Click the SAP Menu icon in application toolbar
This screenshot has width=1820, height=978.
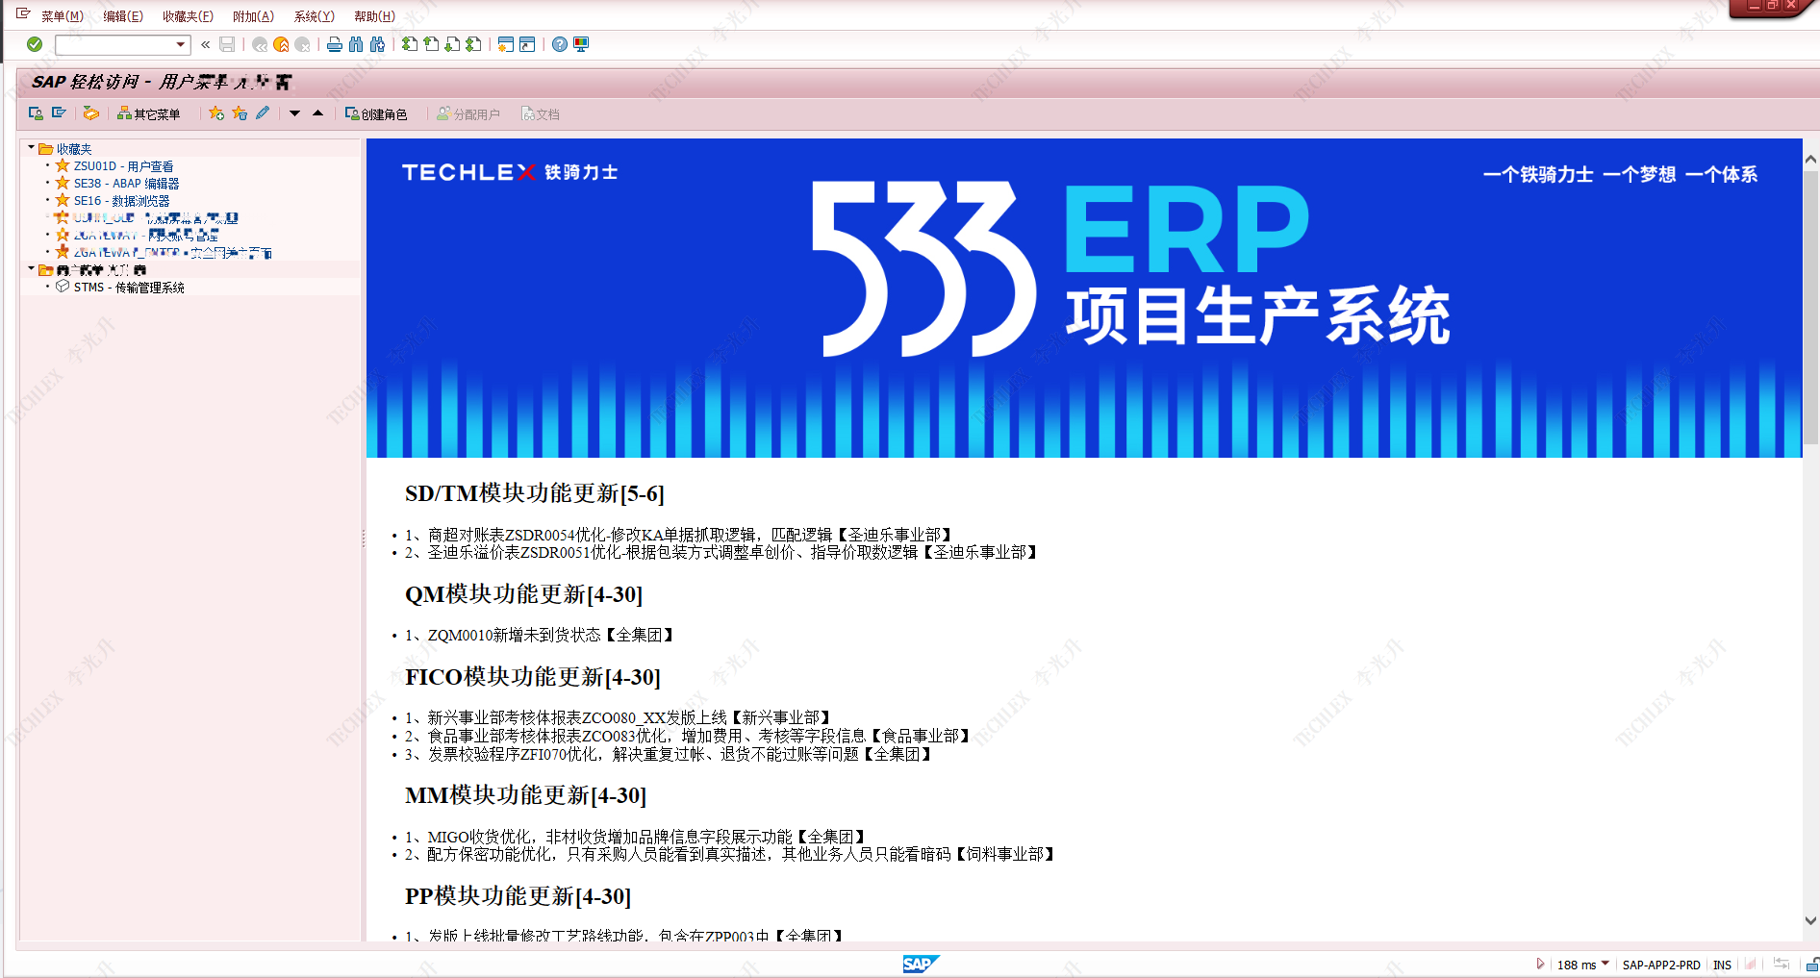point(59,113)
